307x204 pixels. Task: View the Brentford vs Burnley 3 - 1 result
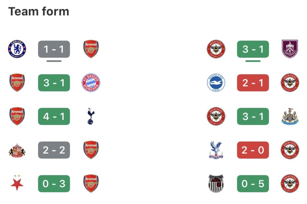click(253, 49)
